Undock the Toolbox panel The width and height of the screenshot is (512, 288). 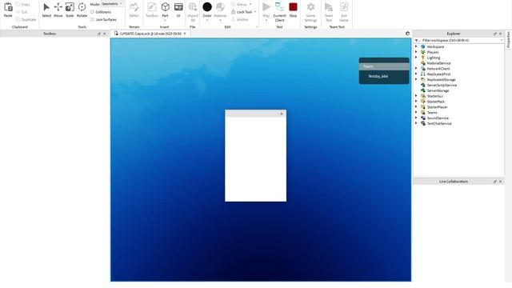[99, 34]
